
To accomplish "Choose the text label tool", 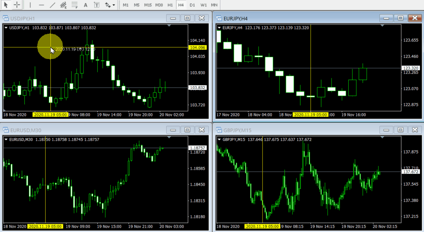I will pos(96,5).
